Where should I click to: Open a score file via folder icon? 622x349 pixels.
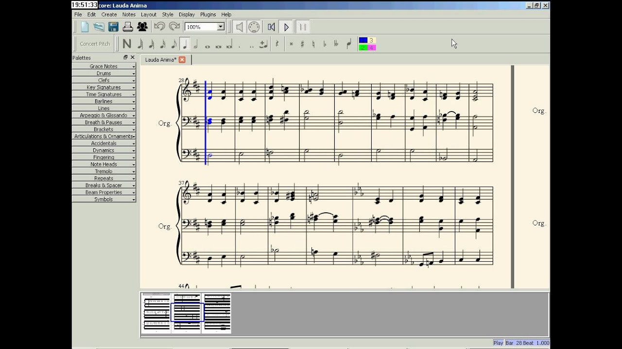(x=99, y=27)
